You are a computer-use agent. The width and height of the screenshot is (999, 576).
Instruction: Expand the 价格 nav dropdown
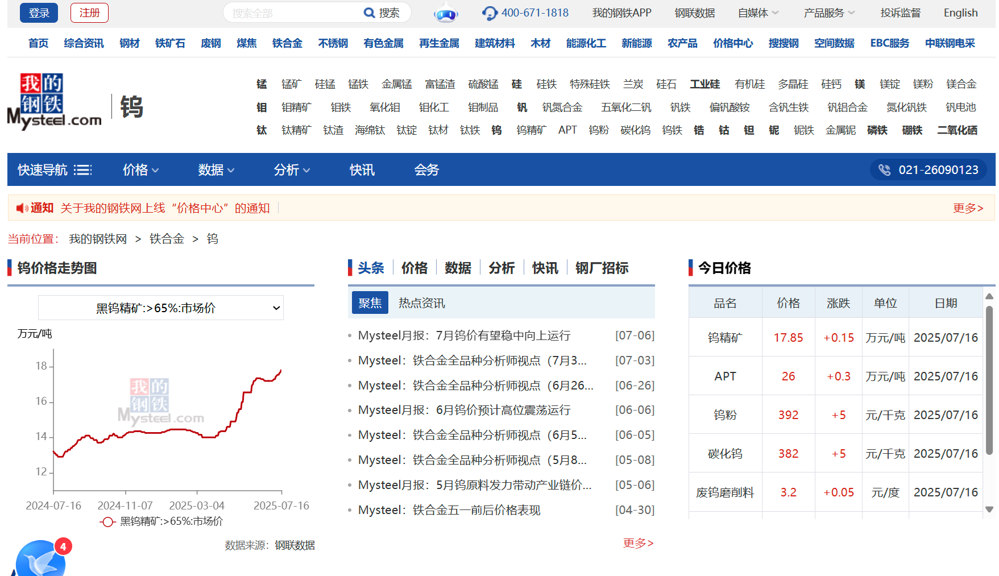140,169
